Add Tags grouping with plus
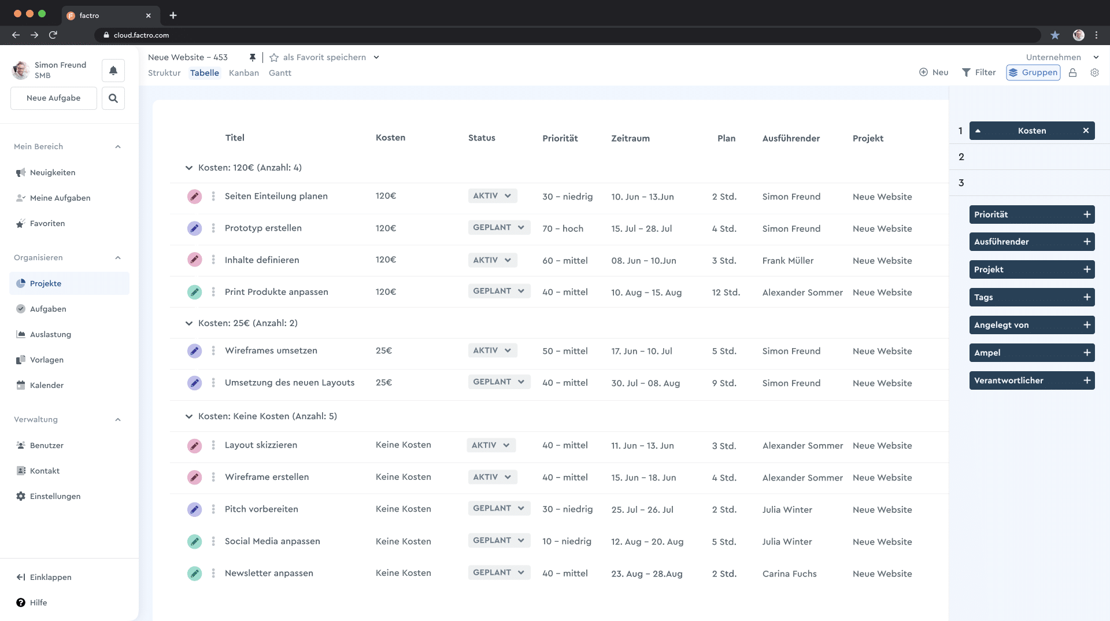 1087,297
